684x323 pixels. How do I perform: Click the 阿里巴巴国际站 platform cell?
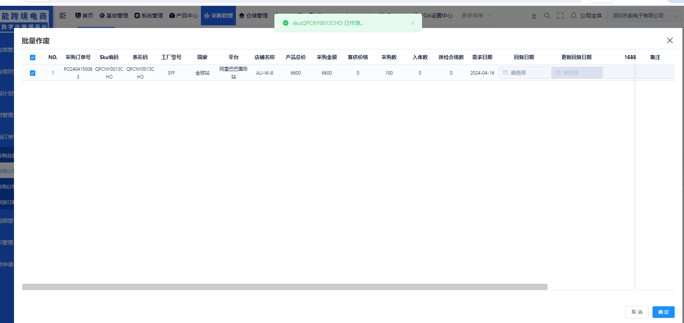[x=234, y=73]
